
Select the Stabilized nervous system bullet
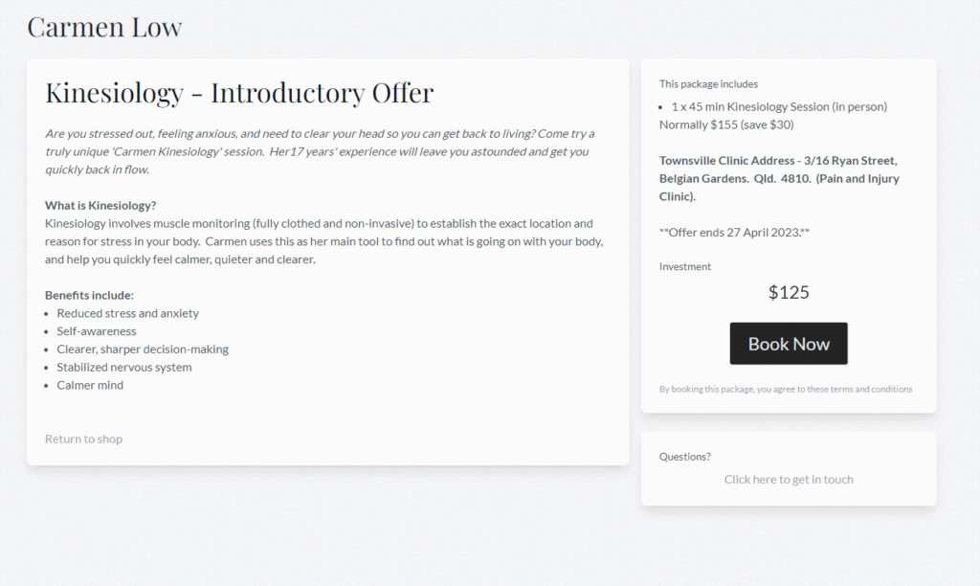tap(124, 367)
